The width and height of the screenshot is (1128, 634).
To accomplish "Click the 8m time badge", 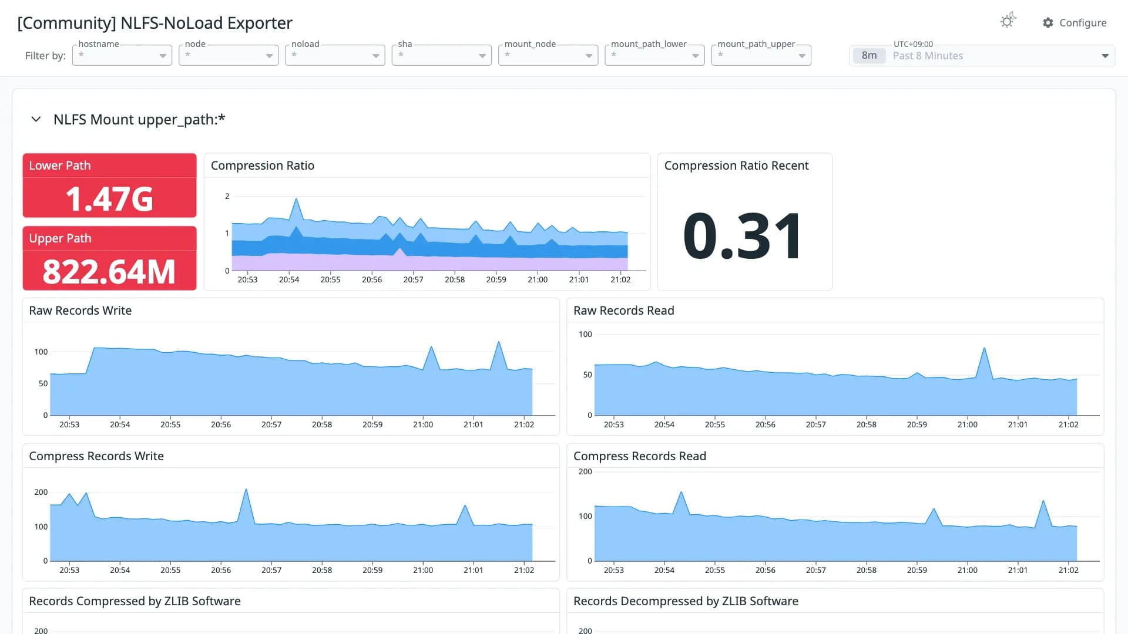I will coord(869,56).
